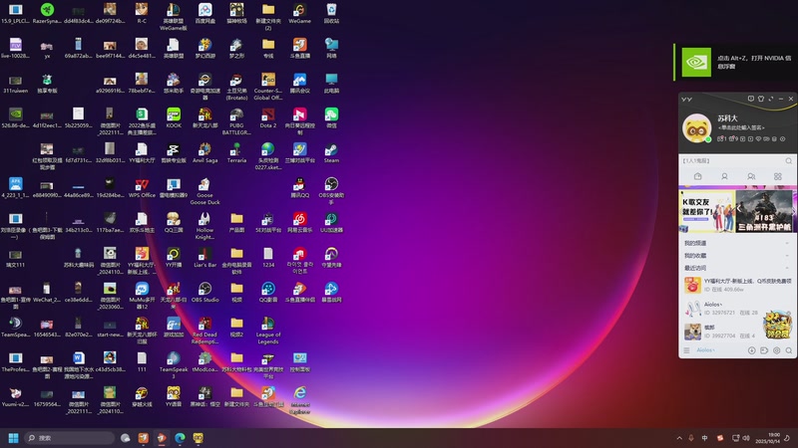
Task: Open the Windows Start button
Action: 14,438
